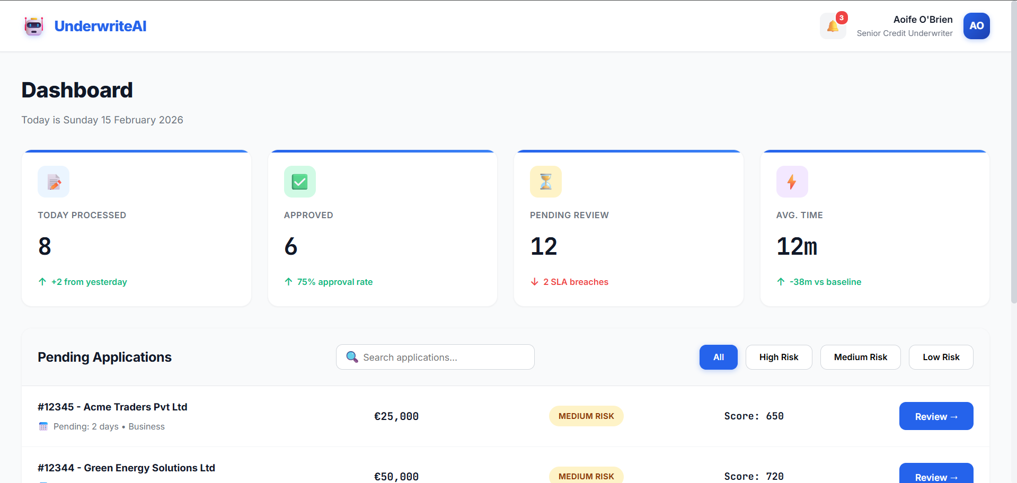Viewport: 1017px width, 483px height.
Task: Review the Acme Traders Pvt Ltd application
Action: click(936, 416)
